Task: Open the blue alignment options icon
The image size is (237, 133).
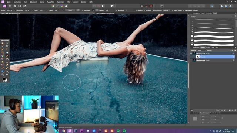Action: click(x=212, y=6)
